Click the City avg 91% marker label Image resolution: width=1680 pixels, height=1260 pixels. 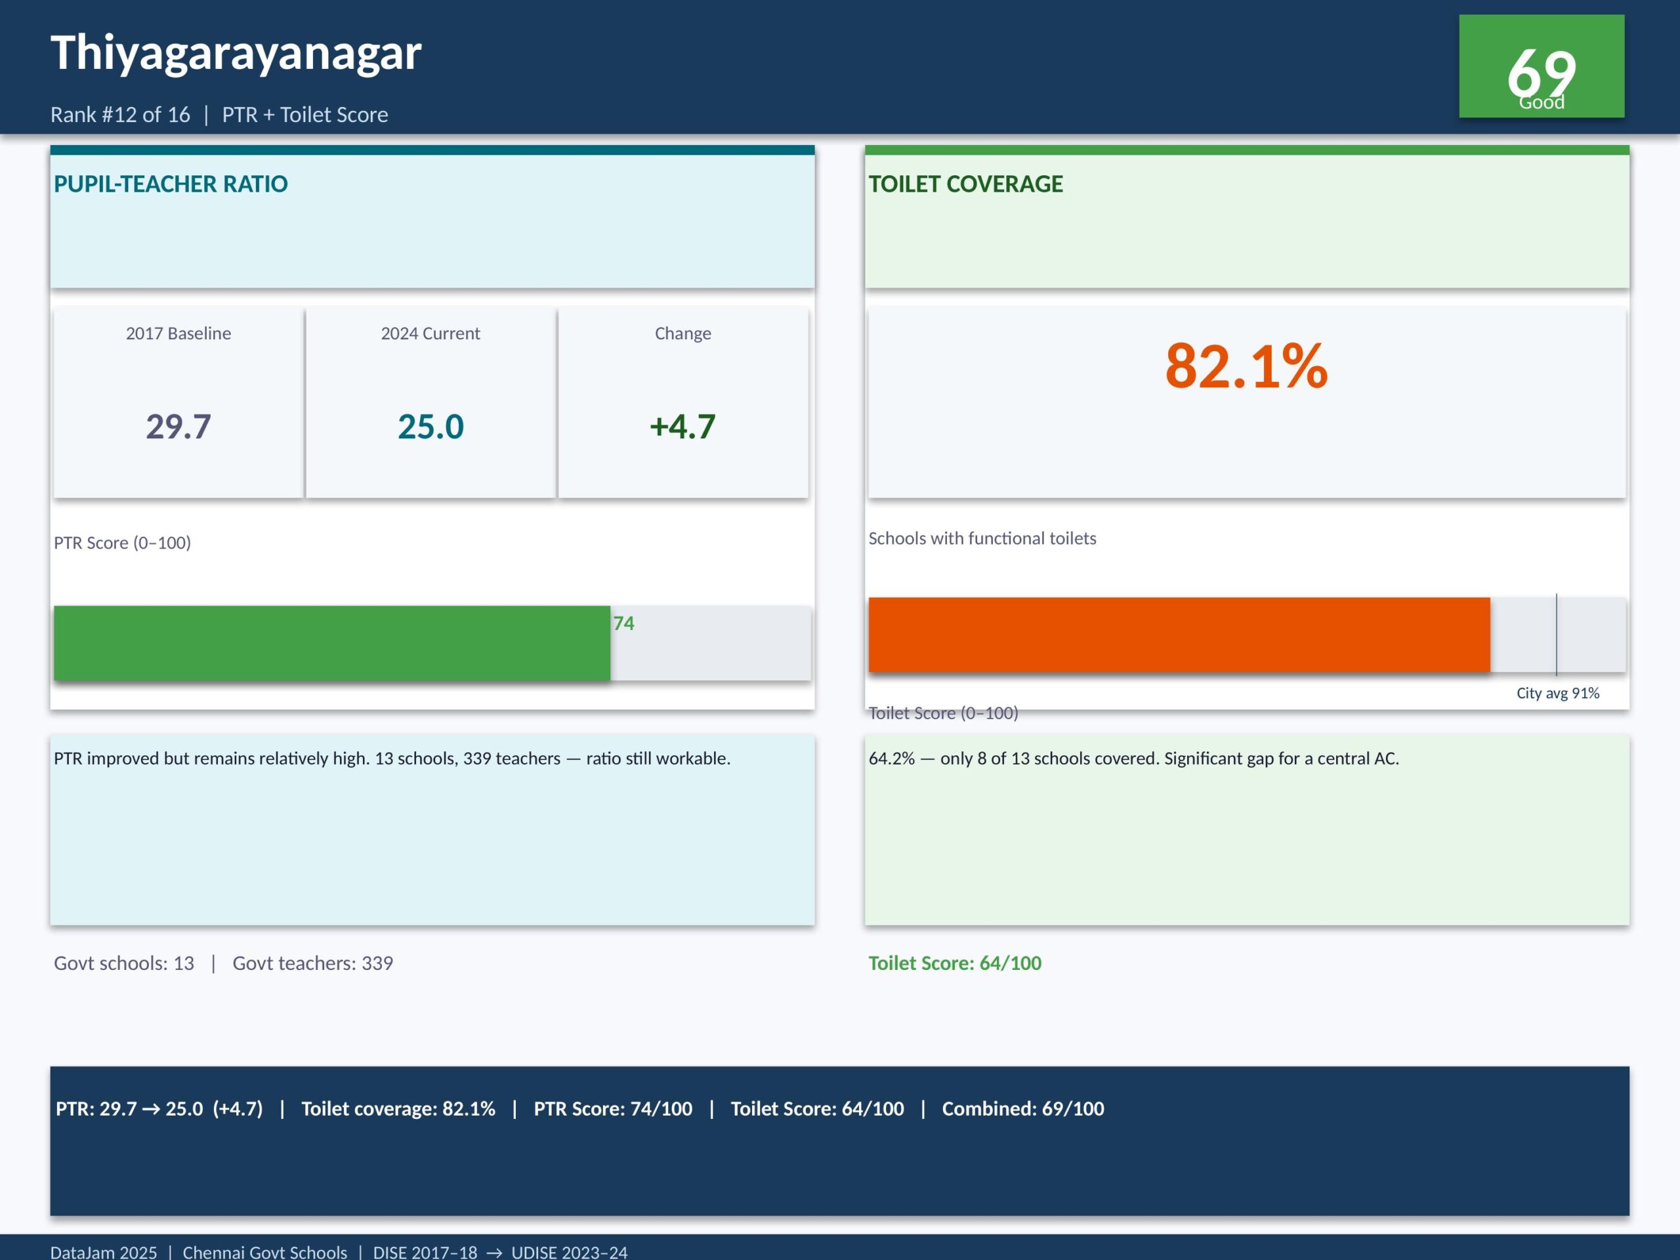click(x=1557, y=692)
